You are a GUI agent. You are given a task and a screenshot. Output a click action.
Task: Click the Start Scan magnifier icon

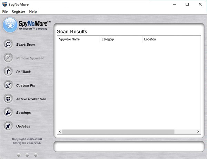coord(8,44)
